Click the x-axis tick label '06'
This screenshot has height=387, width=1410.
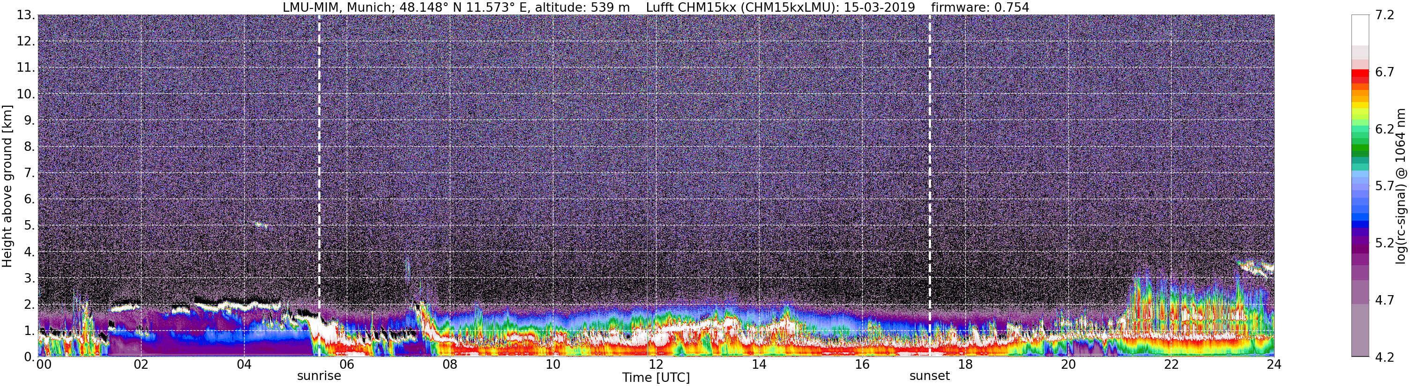(347, 365)
